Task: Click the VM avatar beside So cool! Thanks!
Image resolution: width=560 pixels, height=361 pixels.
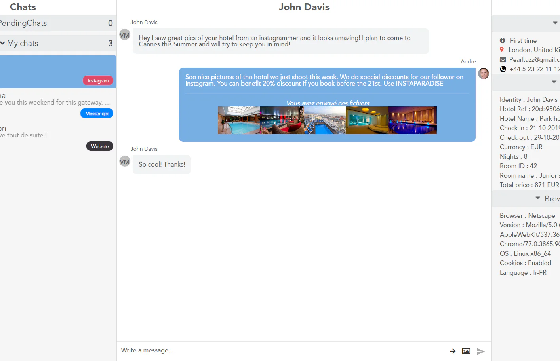Action: point(125,161)
